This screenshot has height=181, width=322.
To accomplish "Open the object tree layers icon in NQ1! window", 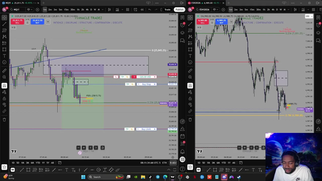I will tap(182, 33).
